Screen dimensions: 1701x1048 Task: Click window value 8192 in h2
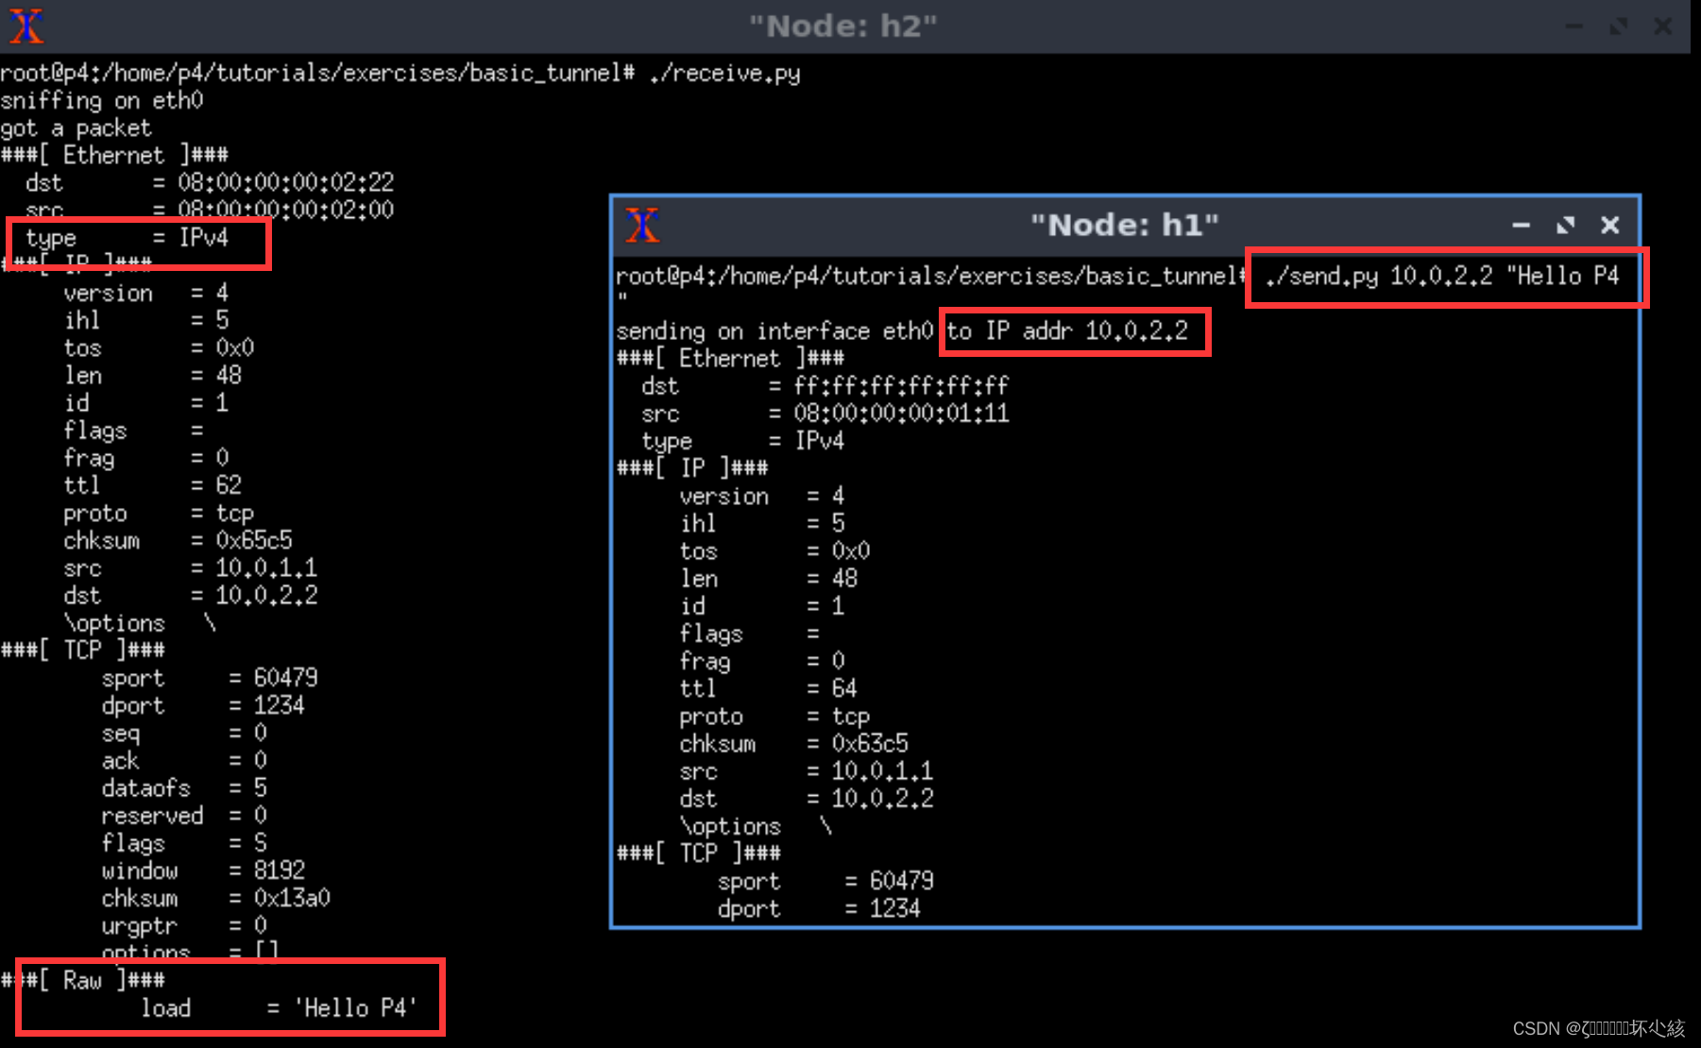pyautogui.click(x=279, y=871)
